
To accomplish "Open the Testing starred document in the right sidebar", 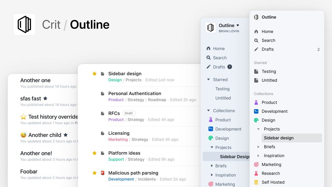I will pyautogui.click(x=269, y=71).
